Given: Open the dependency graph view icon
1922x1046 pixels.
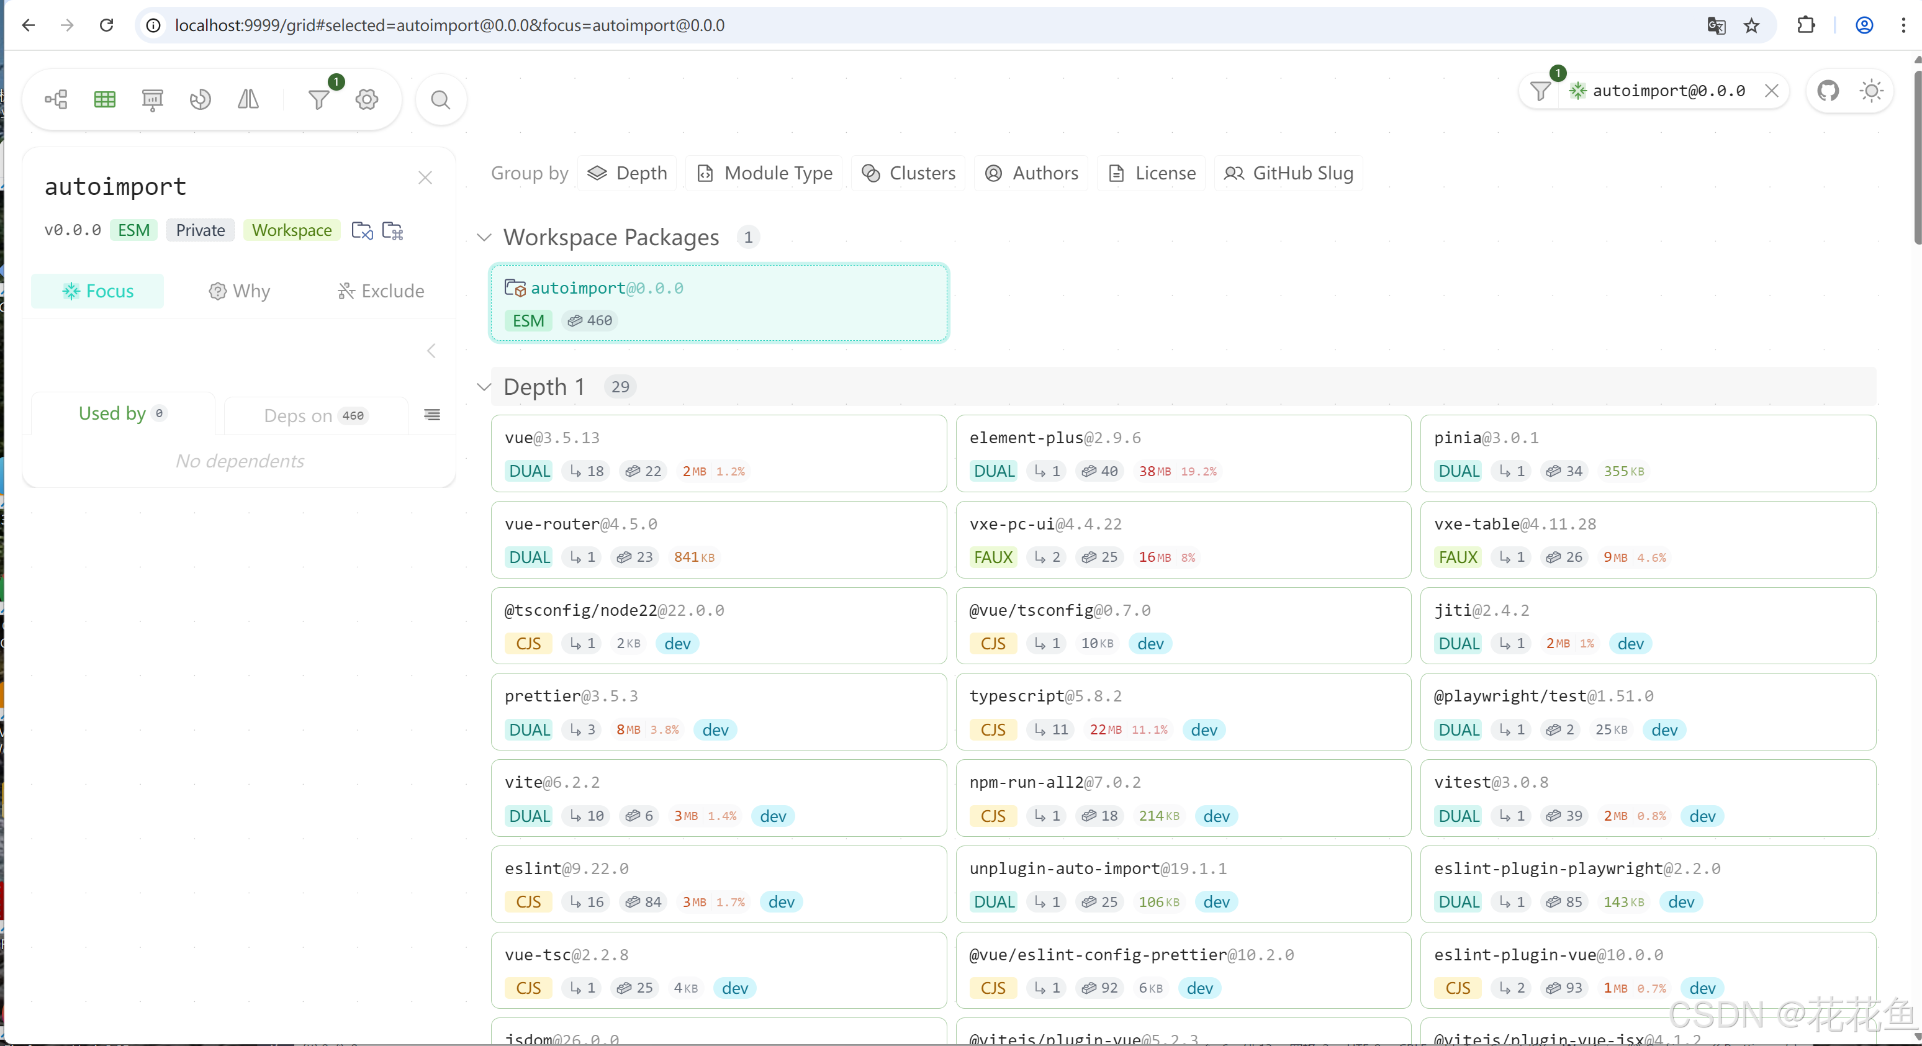Looking at the screenshot, I should pos(56,99).
